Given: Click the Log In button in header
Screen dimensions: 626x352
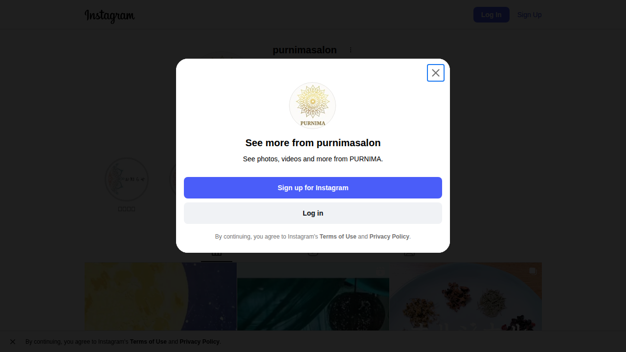Looking at the screenshot, I should 491,15.
